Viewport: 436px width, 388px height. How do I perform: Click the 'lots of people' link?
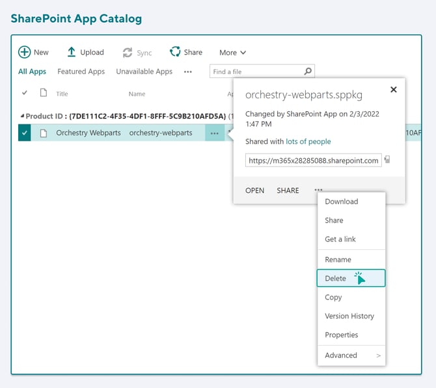[x=308, y=141]
